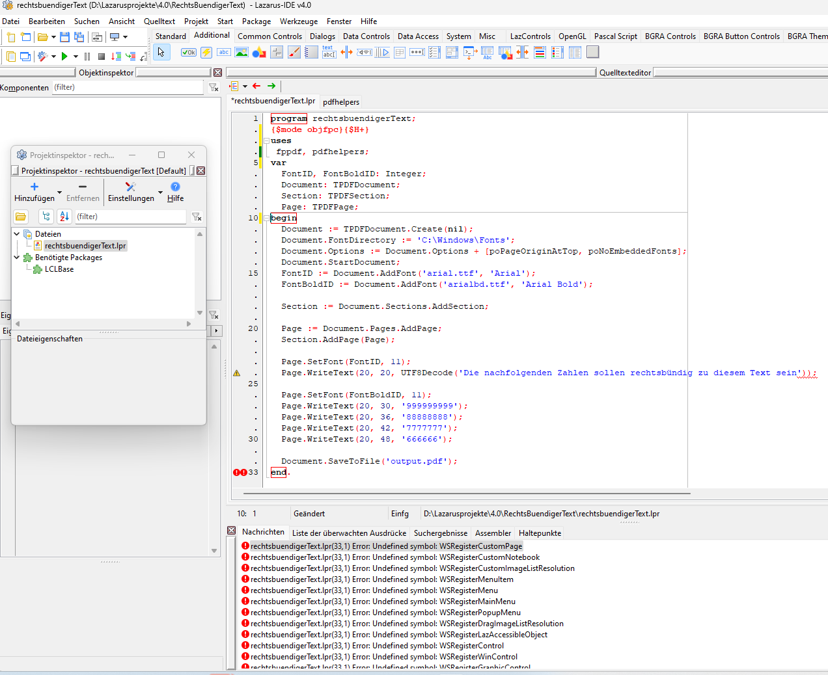The width and height of the screenshot is (828, 675).
Task: Open the Hinzufügen dropdown arrow
Action: pos(59,192)
